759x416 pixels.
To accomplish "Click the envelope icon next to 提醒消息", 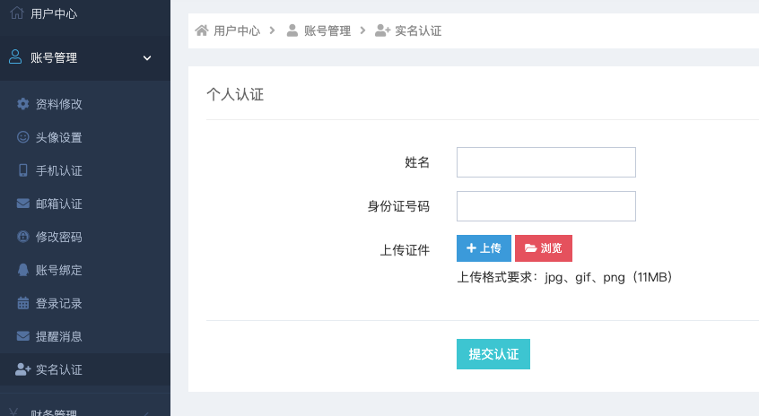I will click(x=22, y=335).
